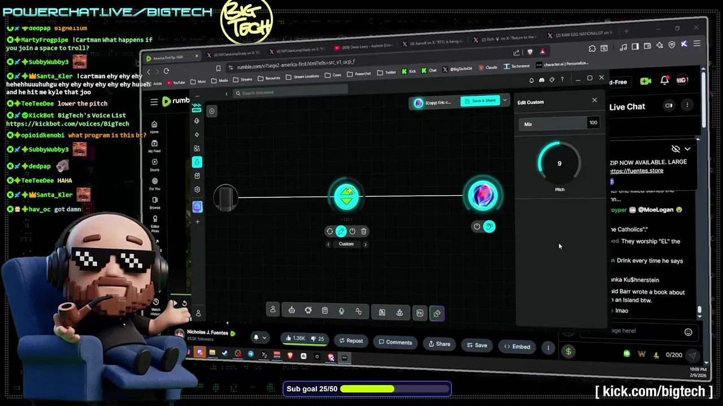723x406 pixels.
Task: Open Voicemod settings gear sidebar icon
Action: pos(197,190)
